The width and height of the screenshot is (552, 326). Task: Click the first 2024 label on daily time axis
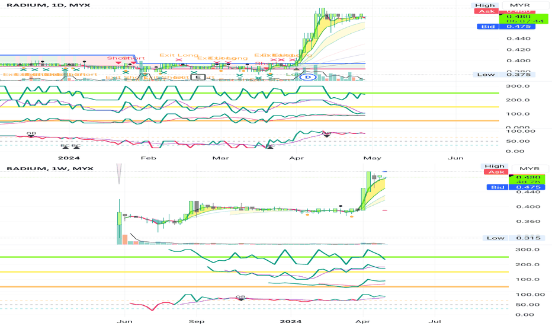click(x=69, y=158)
